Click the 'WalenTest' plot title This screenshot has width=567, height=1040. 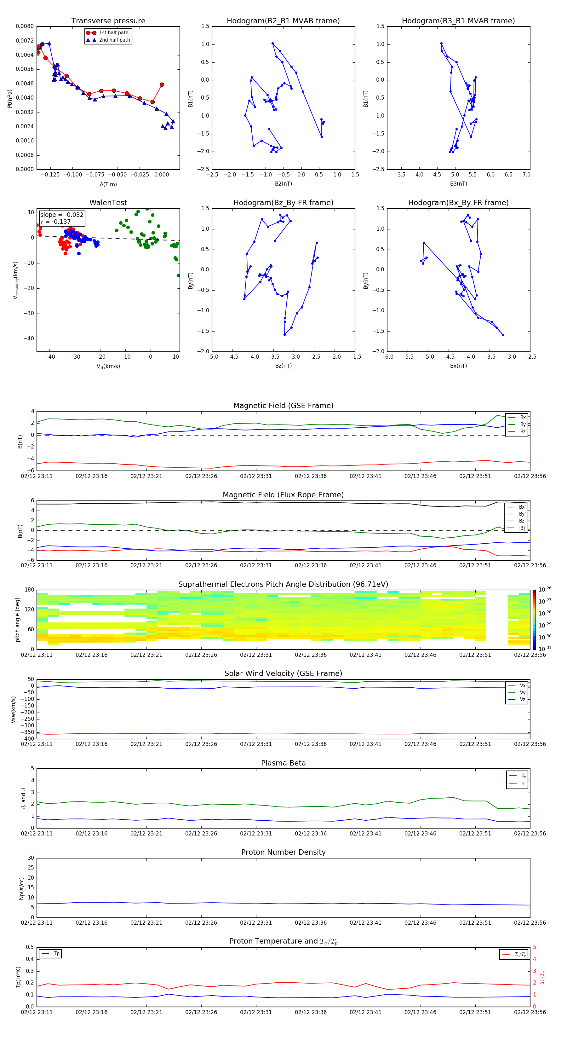108,203
